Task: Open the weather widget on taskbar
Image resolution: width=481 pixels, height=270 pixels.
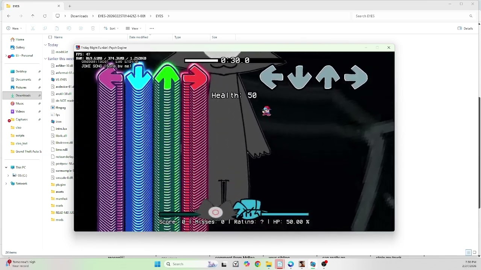Action: [21, 264]
